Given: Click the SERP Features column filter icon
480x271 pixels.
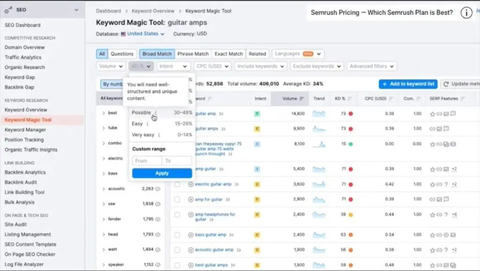Looking at the screenshot, I should (463, 99).
